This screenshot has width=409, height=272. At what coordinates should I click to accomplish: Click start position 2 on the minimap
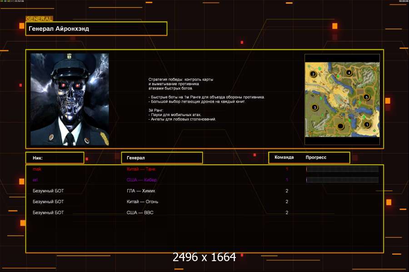313,74
